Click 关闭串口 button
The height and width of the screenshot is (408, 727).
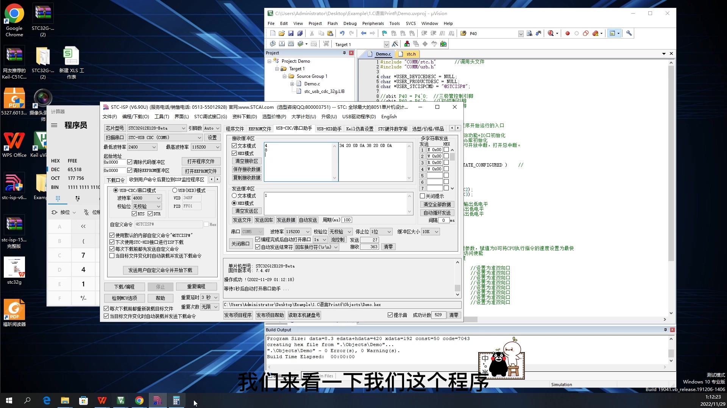click(240, 244)
